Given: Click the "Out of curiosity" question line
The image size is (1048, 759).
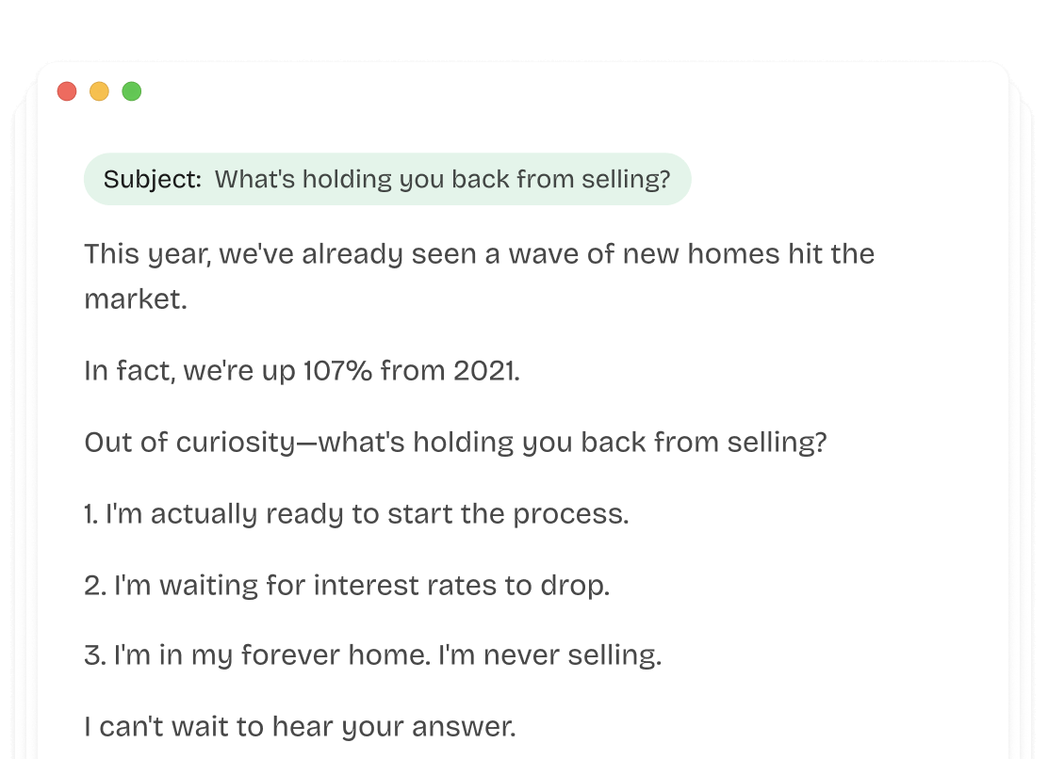Looking at the screenshot, I should point(454,443).
